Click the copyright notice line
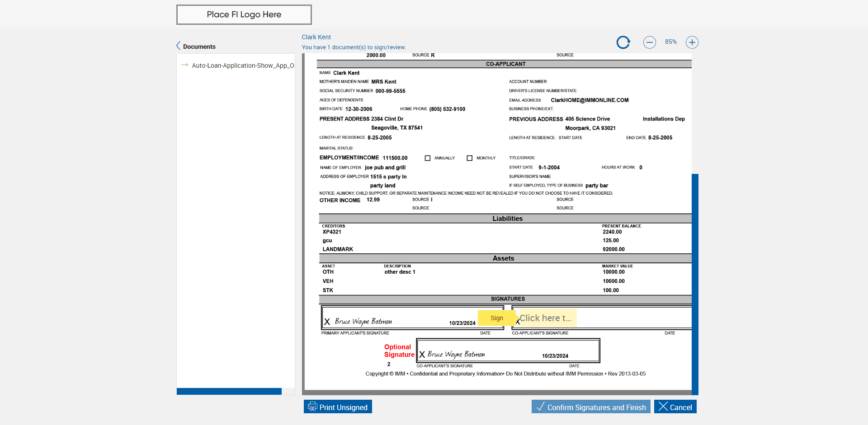 (x=505, y=374)
